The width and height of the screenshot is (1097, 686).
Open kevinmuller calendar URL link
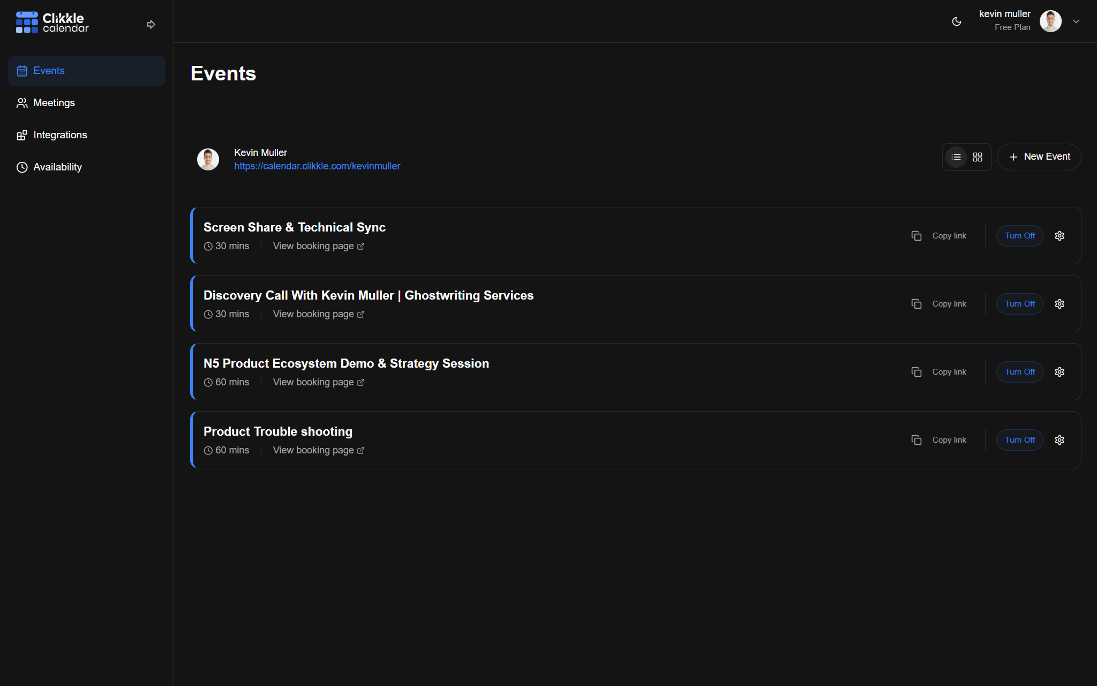[317, 166]
